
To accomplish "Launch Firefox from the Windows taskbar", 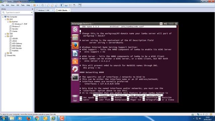I will (x=29, y=118).
